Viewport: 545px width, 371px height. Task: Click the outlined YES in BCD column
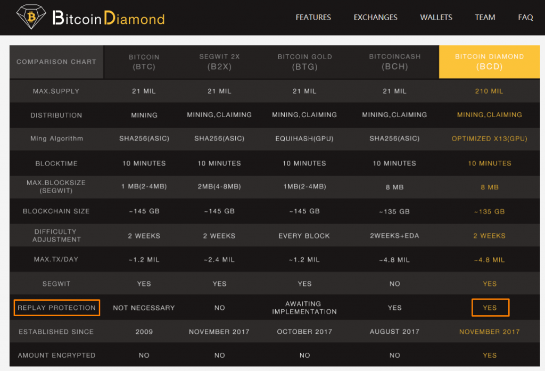pyautogui.click(x=490, y=308)
